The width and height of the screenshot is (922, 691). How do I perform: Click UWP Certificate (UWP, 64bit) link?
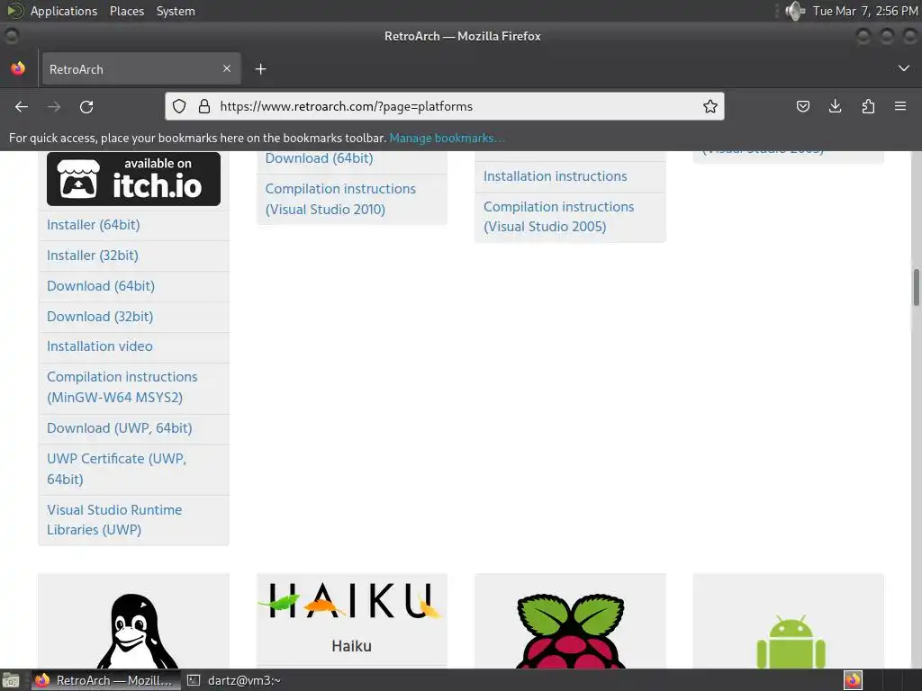click(116, 468)
